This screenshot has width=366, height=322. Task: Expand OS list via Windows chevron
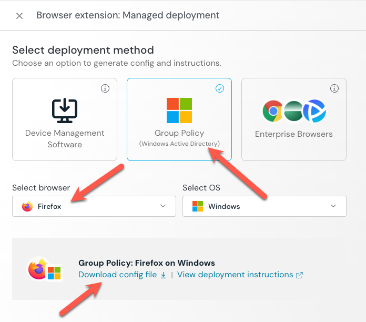point(333,206)
